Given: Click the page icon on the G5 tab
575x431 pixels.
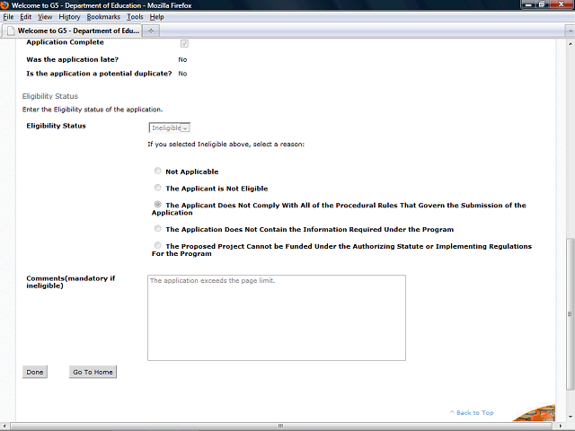Looking at the screenshot, I should click(x=11, y=31).
